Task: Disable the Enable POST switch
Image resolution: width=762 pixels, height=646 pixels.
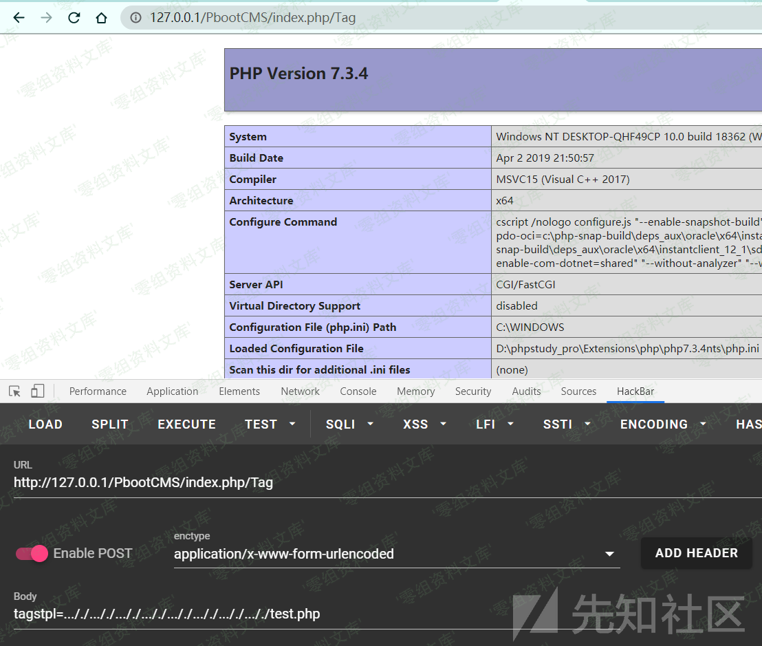Action: [x=31, y=553]
